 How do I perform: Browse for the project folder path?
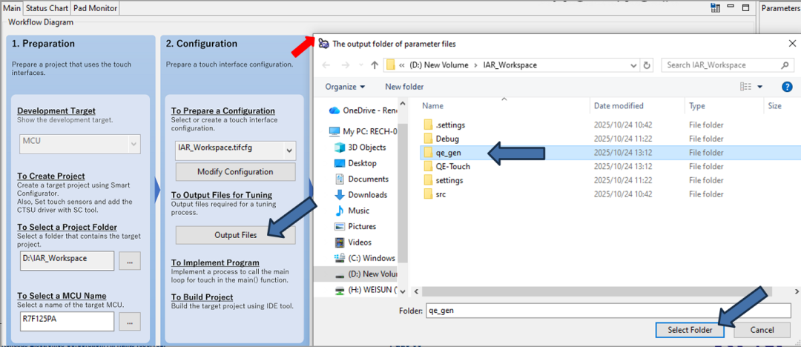pos(130,261)
